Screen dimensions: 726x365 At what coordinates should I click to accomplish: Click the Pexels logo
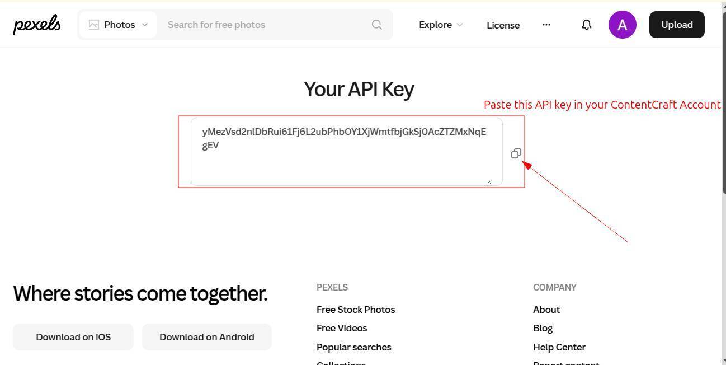tap(37, 25)
